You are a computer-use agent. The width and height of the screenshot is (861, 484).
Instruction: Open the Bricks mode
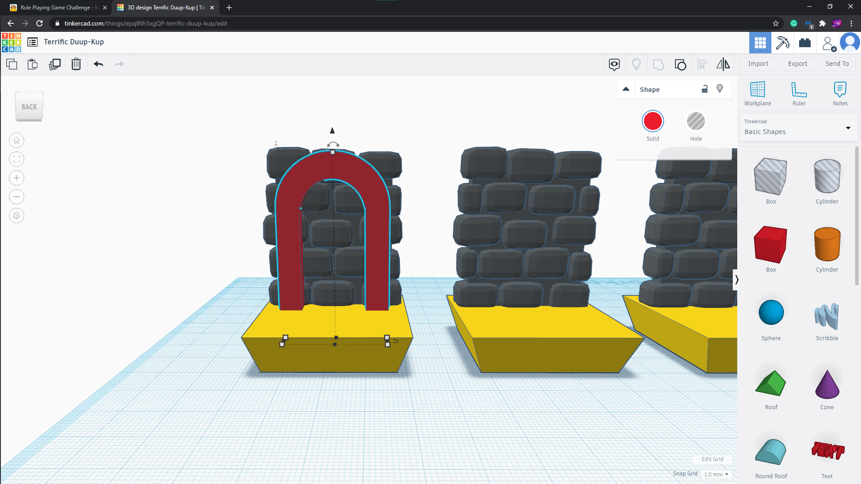tap(805, 43)
